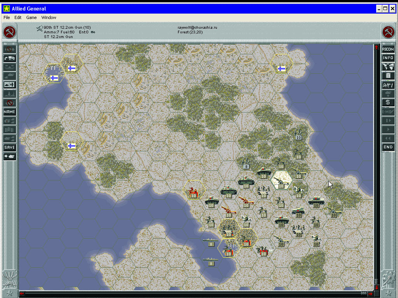Image resolution: width=398 pixels, height=298 pixels.
Task: Click the dimmed disband no-tank icon
Action: click(x=10, y=102)
